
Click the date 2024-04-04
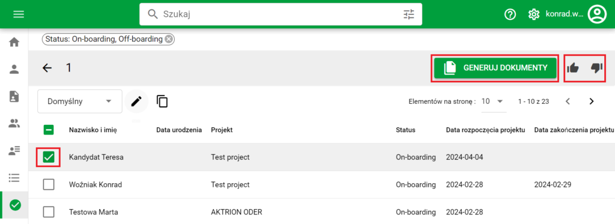464,157
